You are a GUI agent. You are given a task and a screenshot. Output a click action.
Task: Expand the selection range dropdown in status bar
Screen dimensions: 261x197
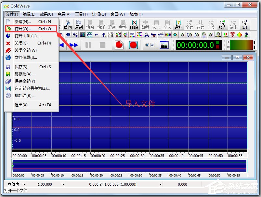161,184
